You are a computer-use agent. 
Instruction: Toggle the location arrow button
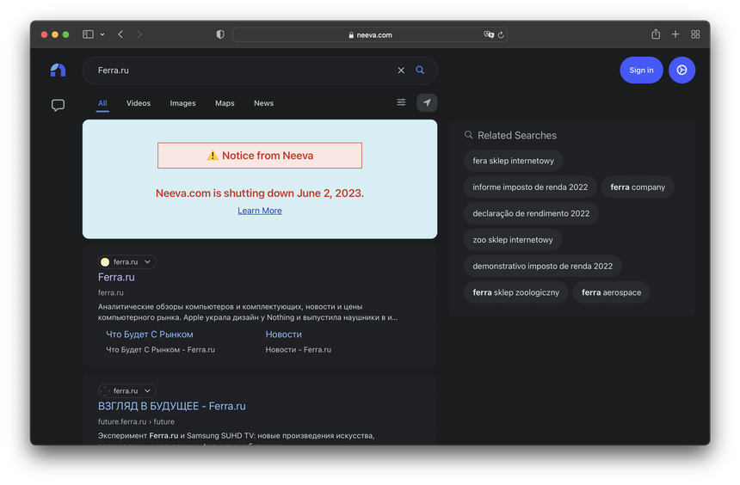pos(427,102)
